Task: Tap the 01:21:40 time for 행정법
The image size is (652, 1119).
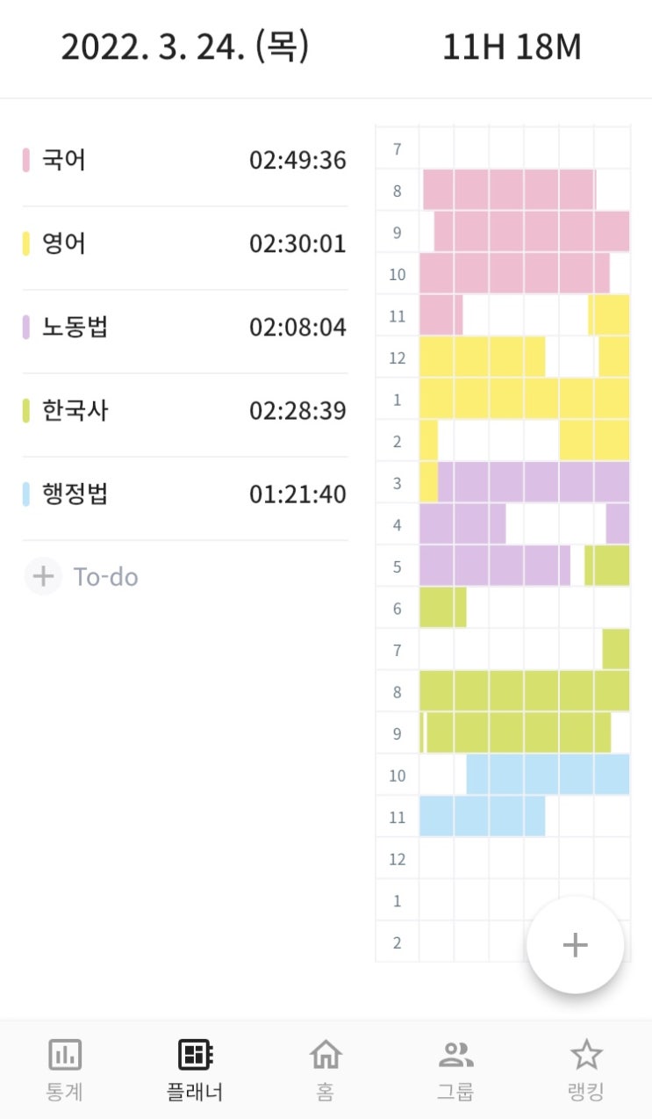Action: click(297, 495)
